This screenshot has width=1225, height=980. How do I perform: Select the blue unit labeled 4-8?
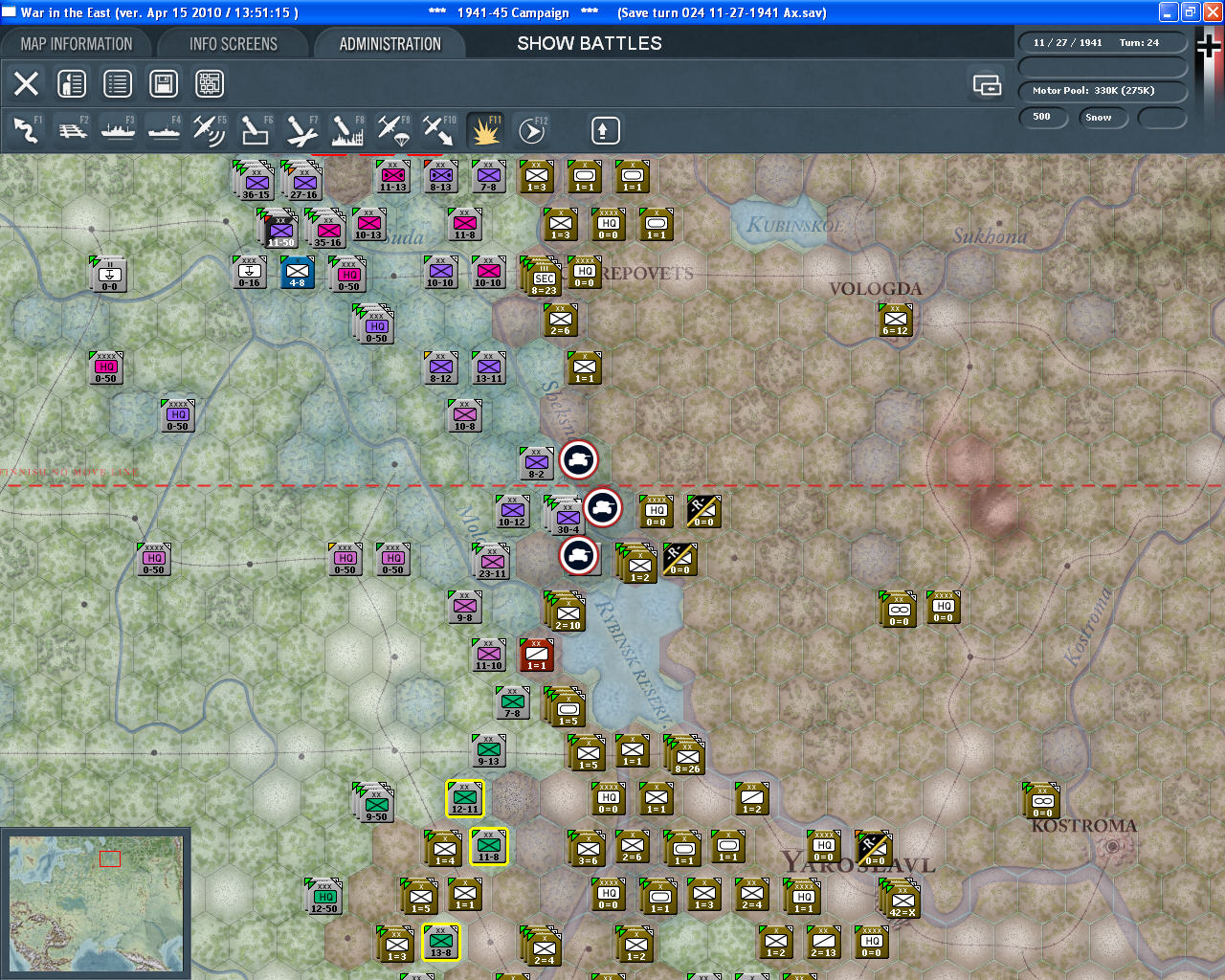point(298,273)
